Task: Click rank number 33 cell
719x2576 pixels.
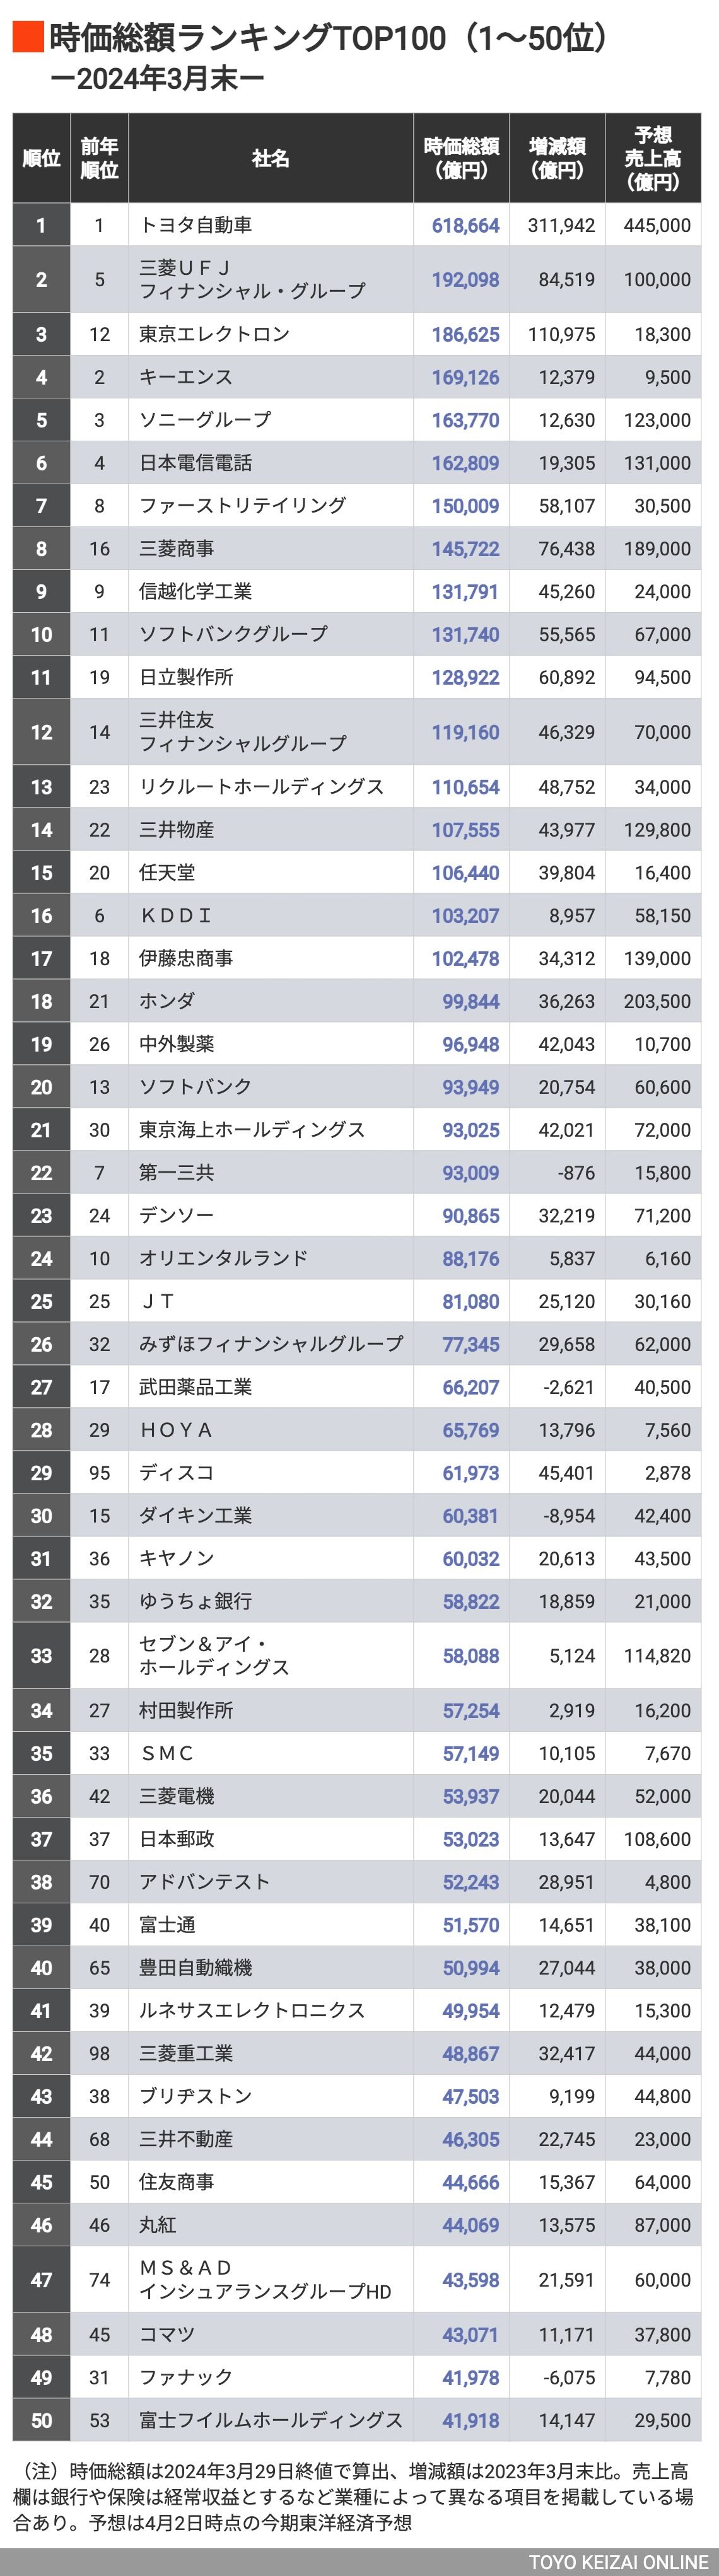Action: 41,1656
